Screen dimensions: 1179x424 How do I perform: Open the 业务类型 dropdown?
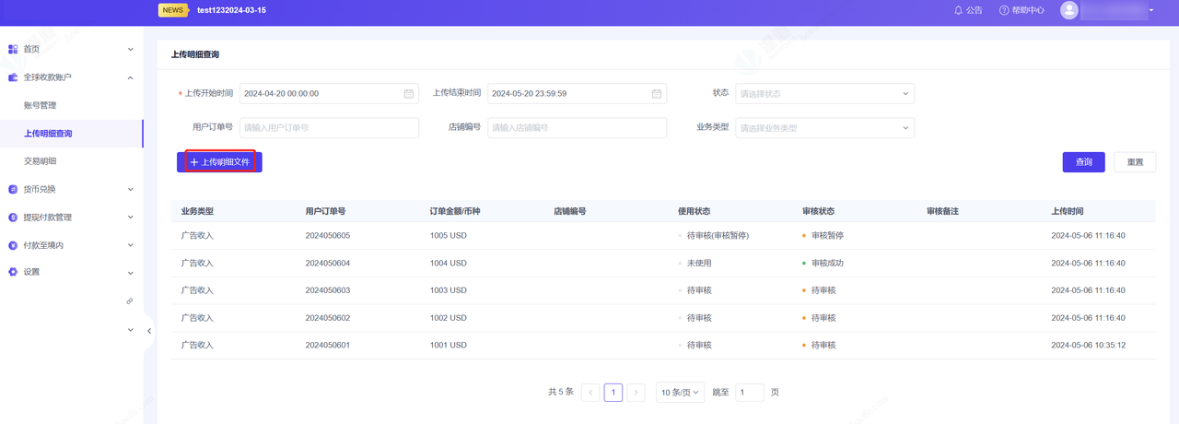[824, 128]
